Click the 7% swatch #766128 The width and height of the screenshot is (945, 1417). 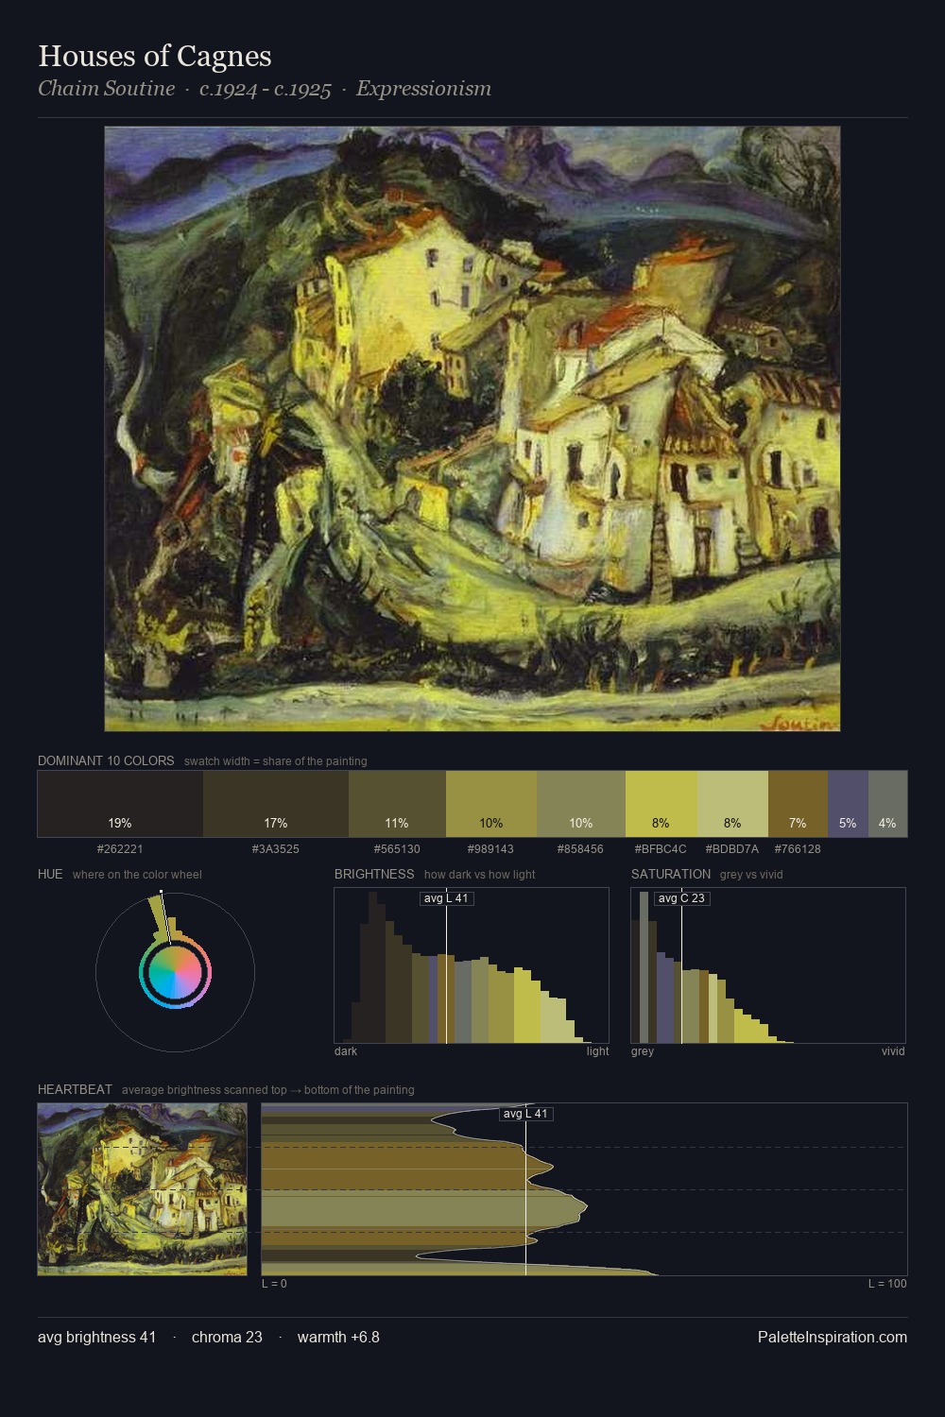[798, 804]
